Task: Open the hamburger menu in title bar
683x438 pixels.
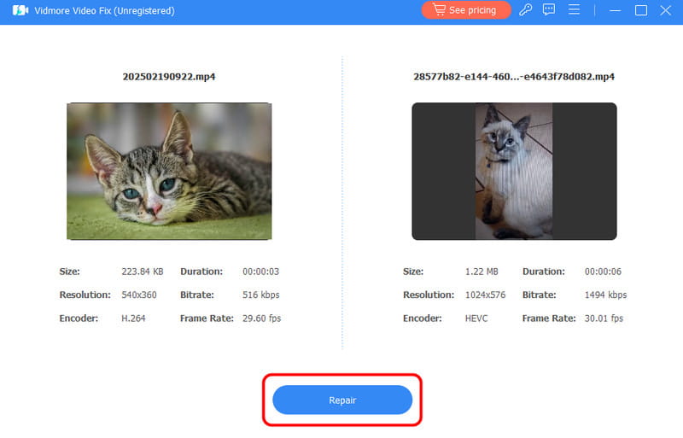Action: pos(575,10)
